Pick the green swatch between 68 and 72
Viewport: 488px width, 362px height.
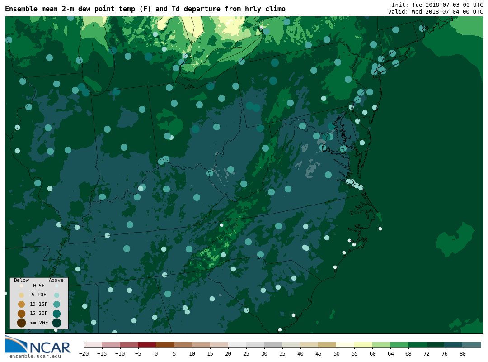[418, 344]
